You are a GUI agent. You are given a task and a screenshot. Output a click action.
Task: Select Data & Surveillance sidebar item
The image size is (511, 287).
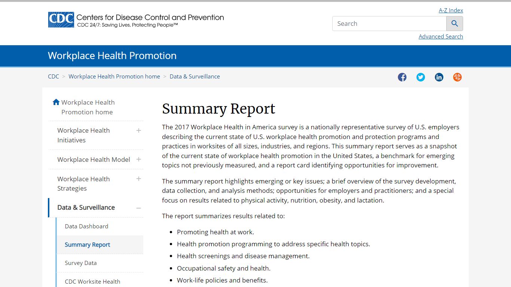pyautogui.click(x=86, y=208)
